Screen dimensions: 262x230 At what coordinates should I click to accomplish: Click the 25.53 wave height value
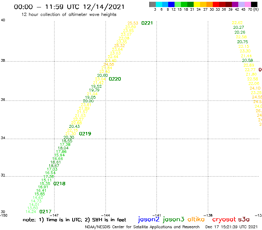point(133,23)
